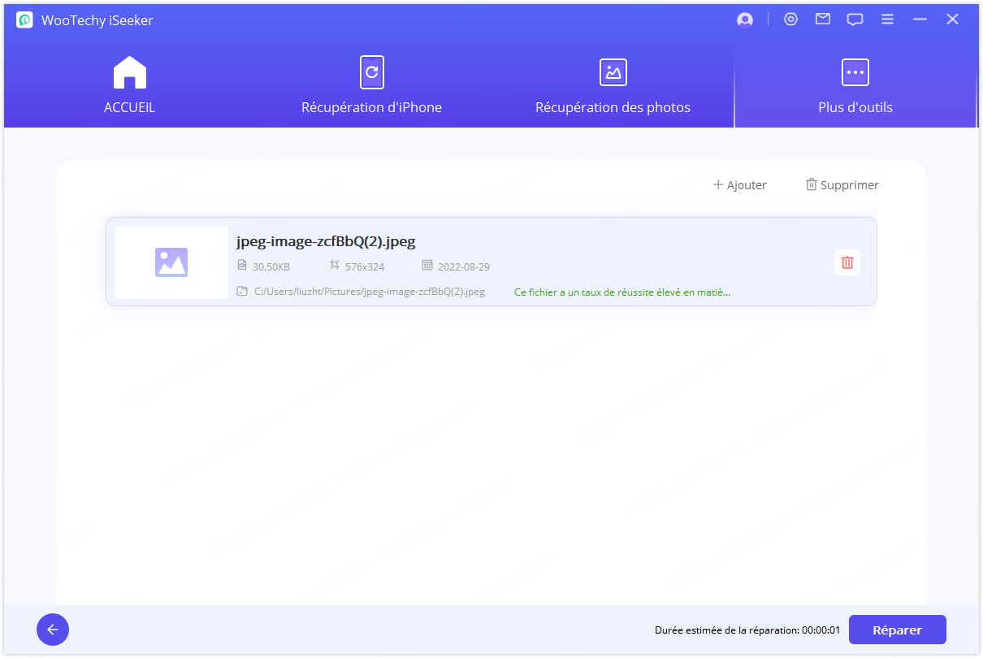The width and height of the screenshot is (983, 658).
Task: Click the mail envelope icon
Action: [823, 19]
